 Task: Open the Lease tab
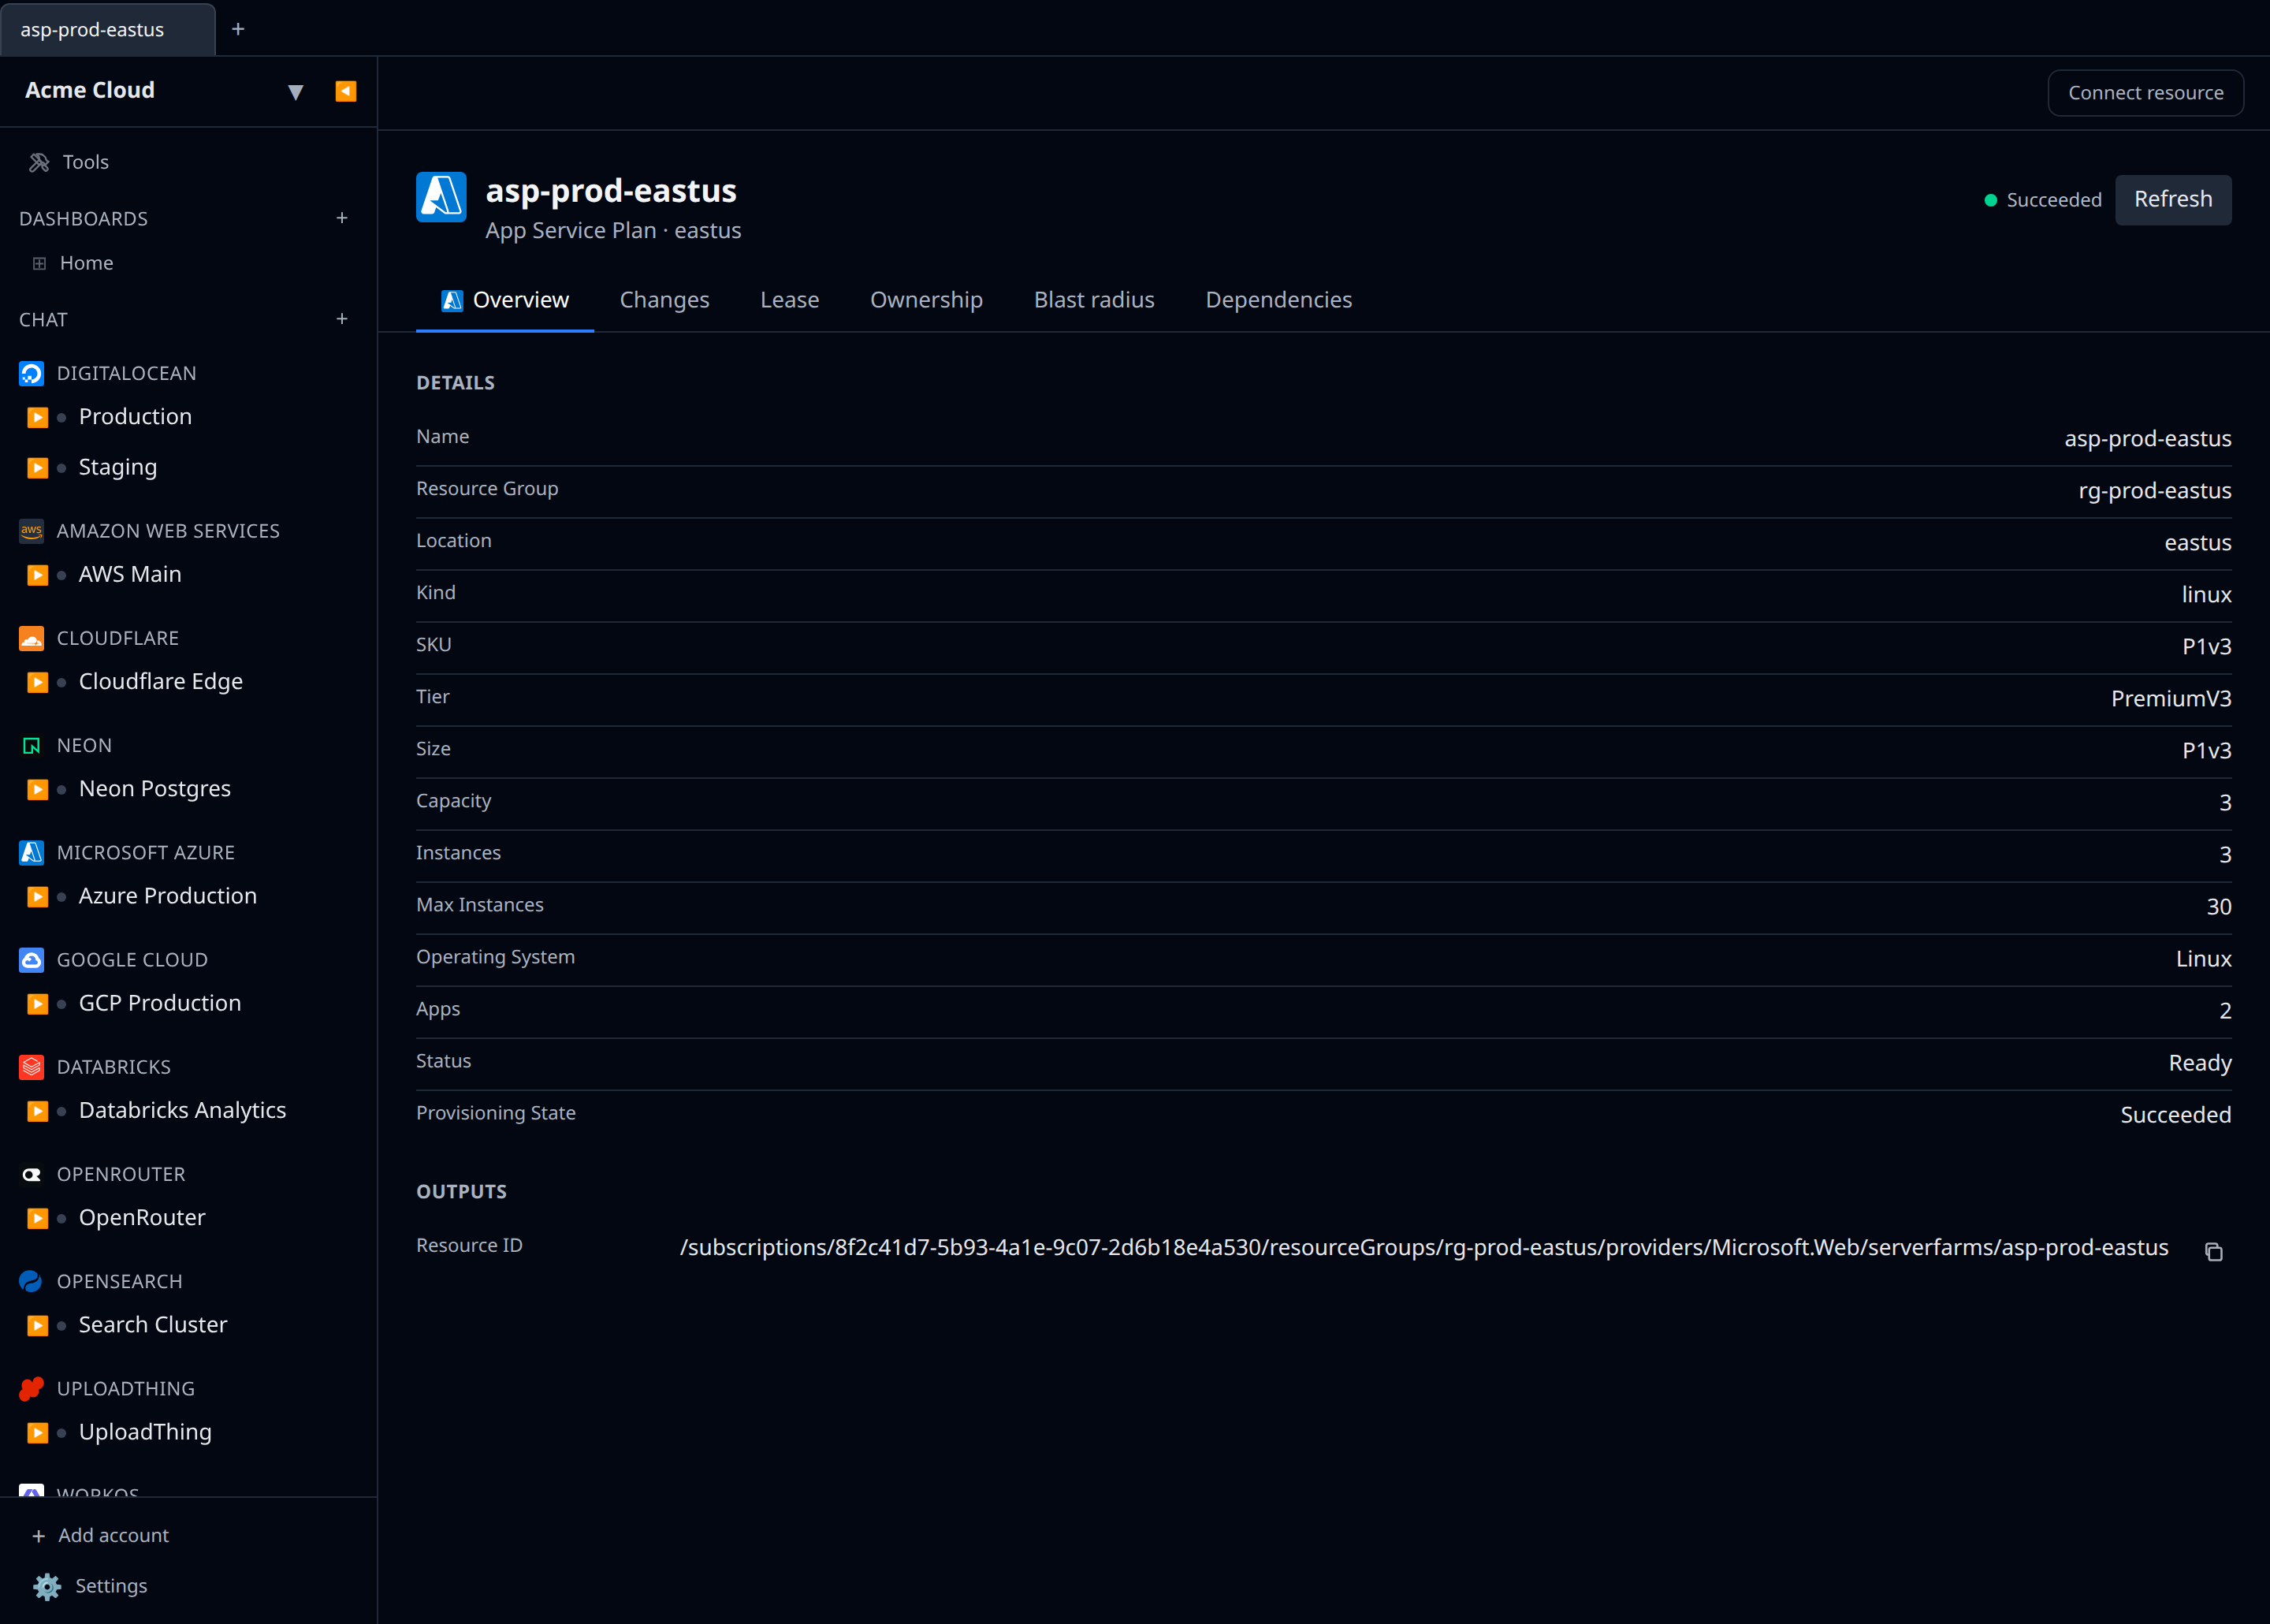click(x=790, y=300)
